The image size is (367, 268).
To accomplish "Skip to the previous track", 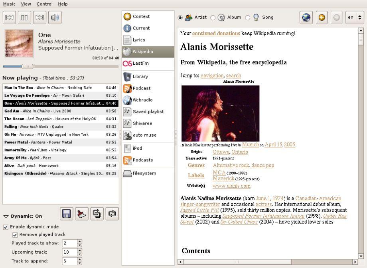I will click(x=9, y=17).
